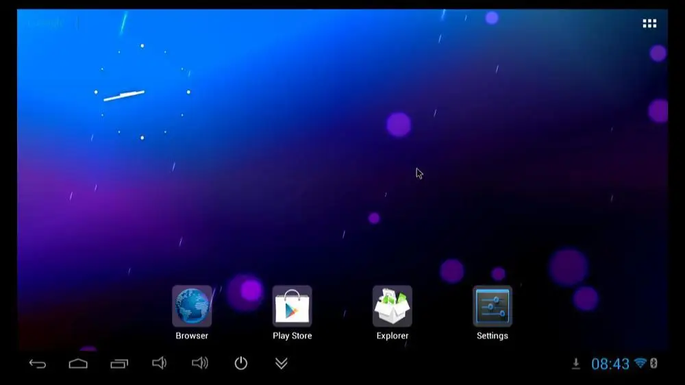
Task: Collapse the navigation bar with double chevron
Action: point(282,363)
